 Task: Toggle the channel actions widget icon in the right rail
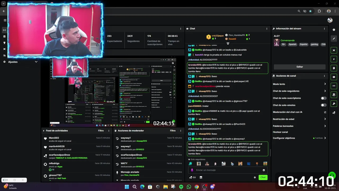point(334,95)
